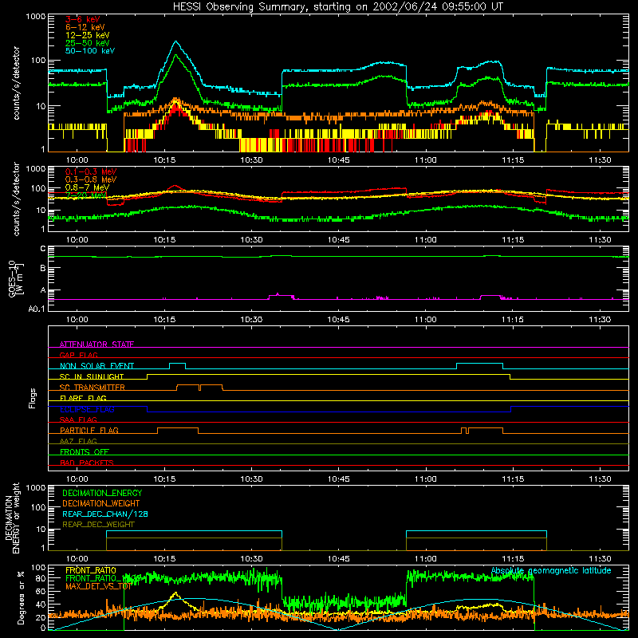638x638 pixels.
Task: Click the 10:00 tick label below the keV panel
Action: coord(77,160)
